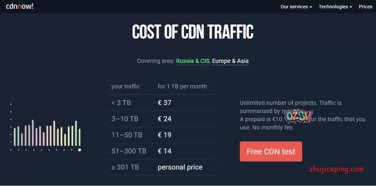Screen dimensions: 376x186
Task: Select Russia & CIS covering area
Action: [x=193, y=61]
